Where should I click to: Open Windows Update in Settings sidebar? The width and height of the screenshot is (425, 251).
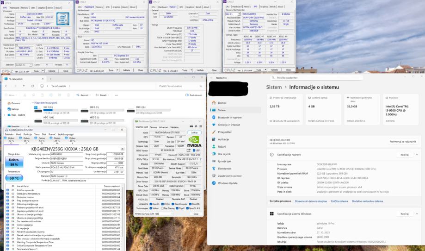[x=228, y=183]
